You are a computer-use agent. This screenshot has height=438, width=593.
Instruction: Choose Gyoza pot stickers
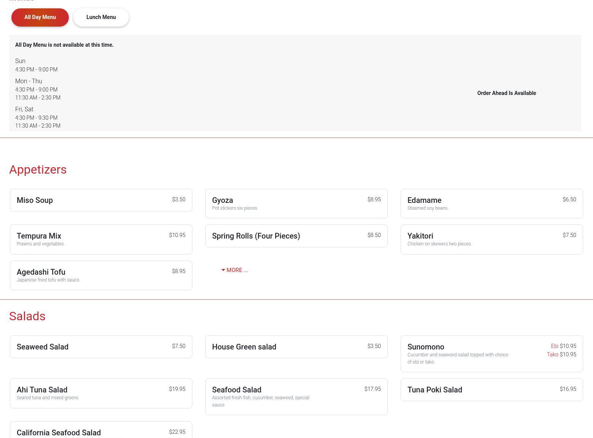tap(296, 204)
